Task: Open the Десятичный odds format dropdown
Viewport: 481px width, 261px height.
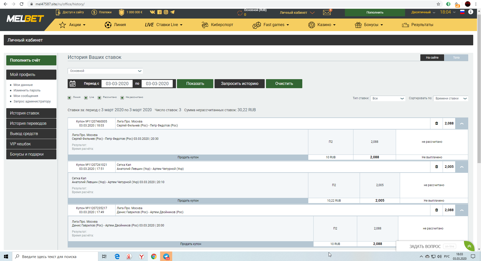Action: 423,12
